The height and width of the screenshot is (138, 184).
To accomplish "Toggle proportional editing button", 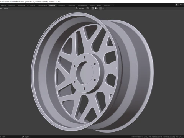I will tap(100, 8).
